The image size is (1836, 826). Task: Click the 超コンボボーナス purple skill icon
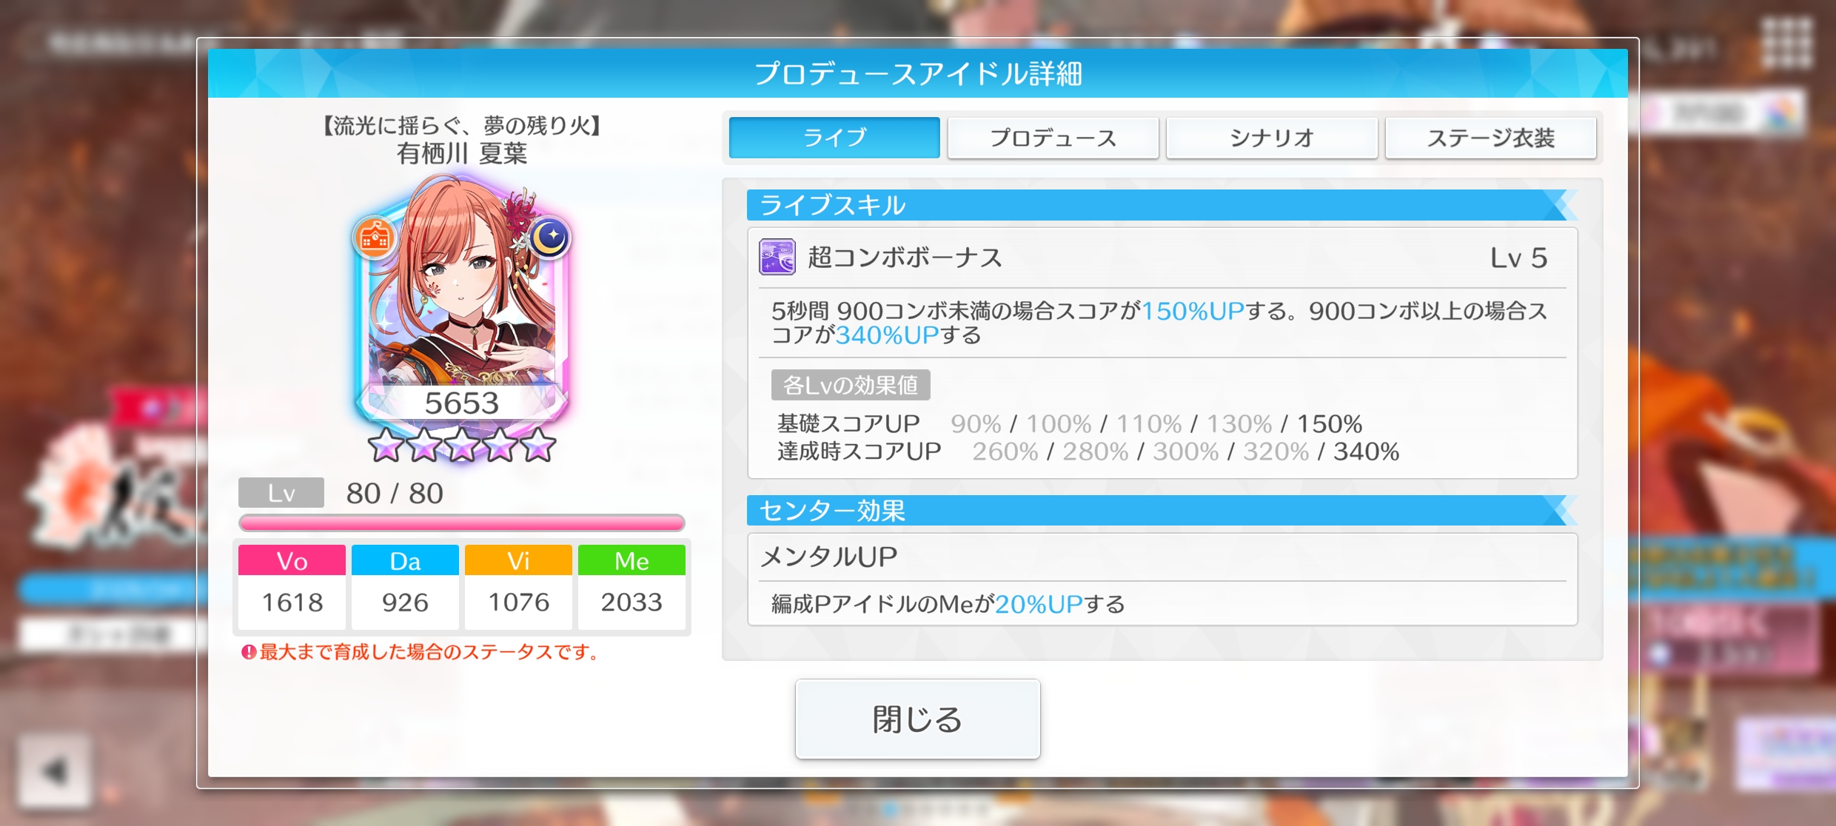(777, 257)
